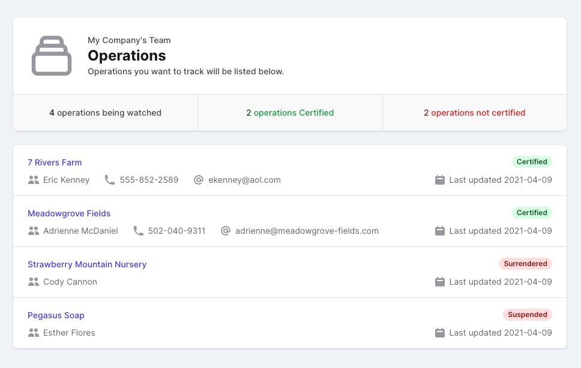Click the at-sign icon beside ekenney@aol.com
Viewport: 581px width, 368px height.
tap(199, 180)
